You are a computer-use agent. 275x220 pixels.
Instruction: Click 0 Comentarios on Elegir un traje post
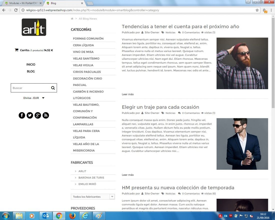click(191, 113)
